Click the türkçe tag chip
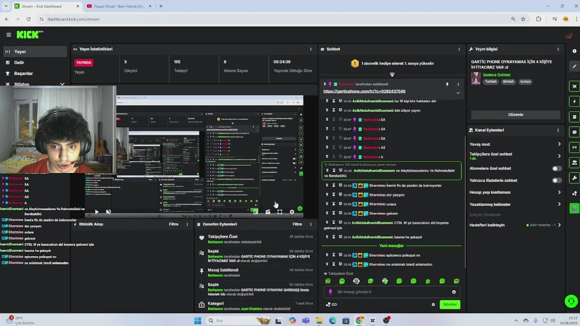Image resolution: width=580 pixels, height=326 pixels. tap(525, 81)
